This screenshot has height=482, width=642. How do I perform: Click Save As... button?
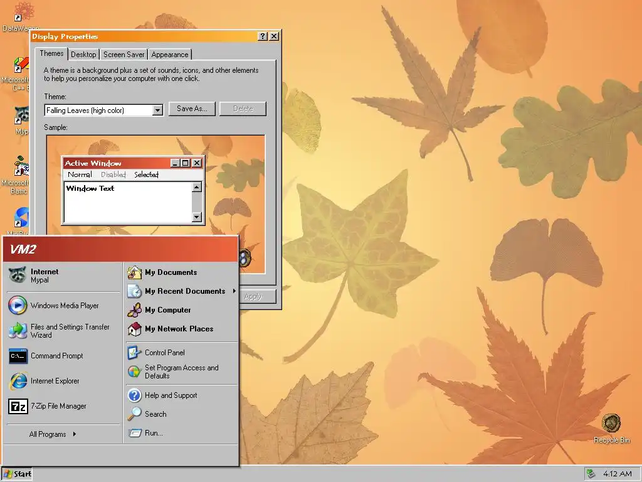click(192, 109)
